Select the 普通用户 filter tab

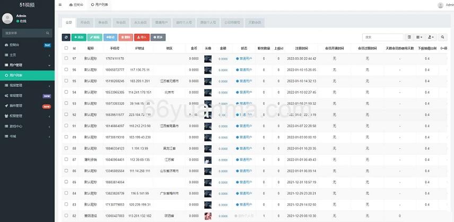point(161,23)
